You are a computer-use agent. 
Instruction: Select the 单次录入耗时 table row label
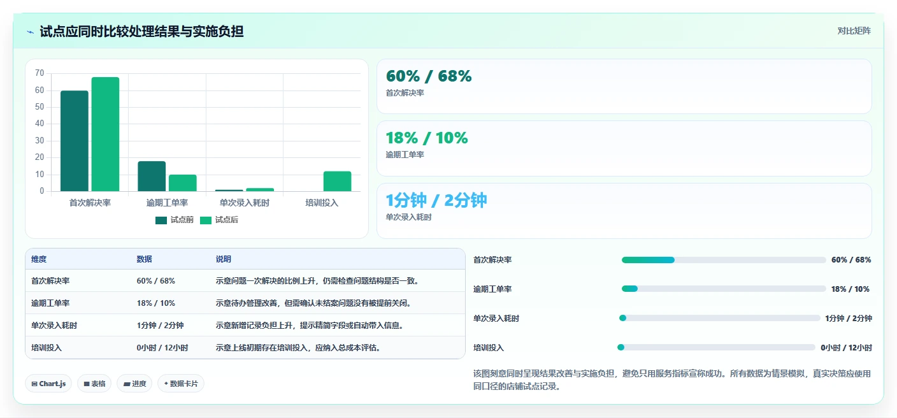pos(54,326)
